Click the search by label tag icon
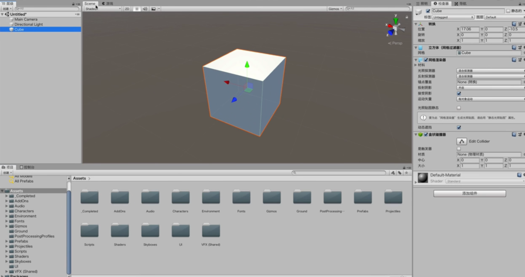This screenshot has width=525, height=277. (400, 173)
